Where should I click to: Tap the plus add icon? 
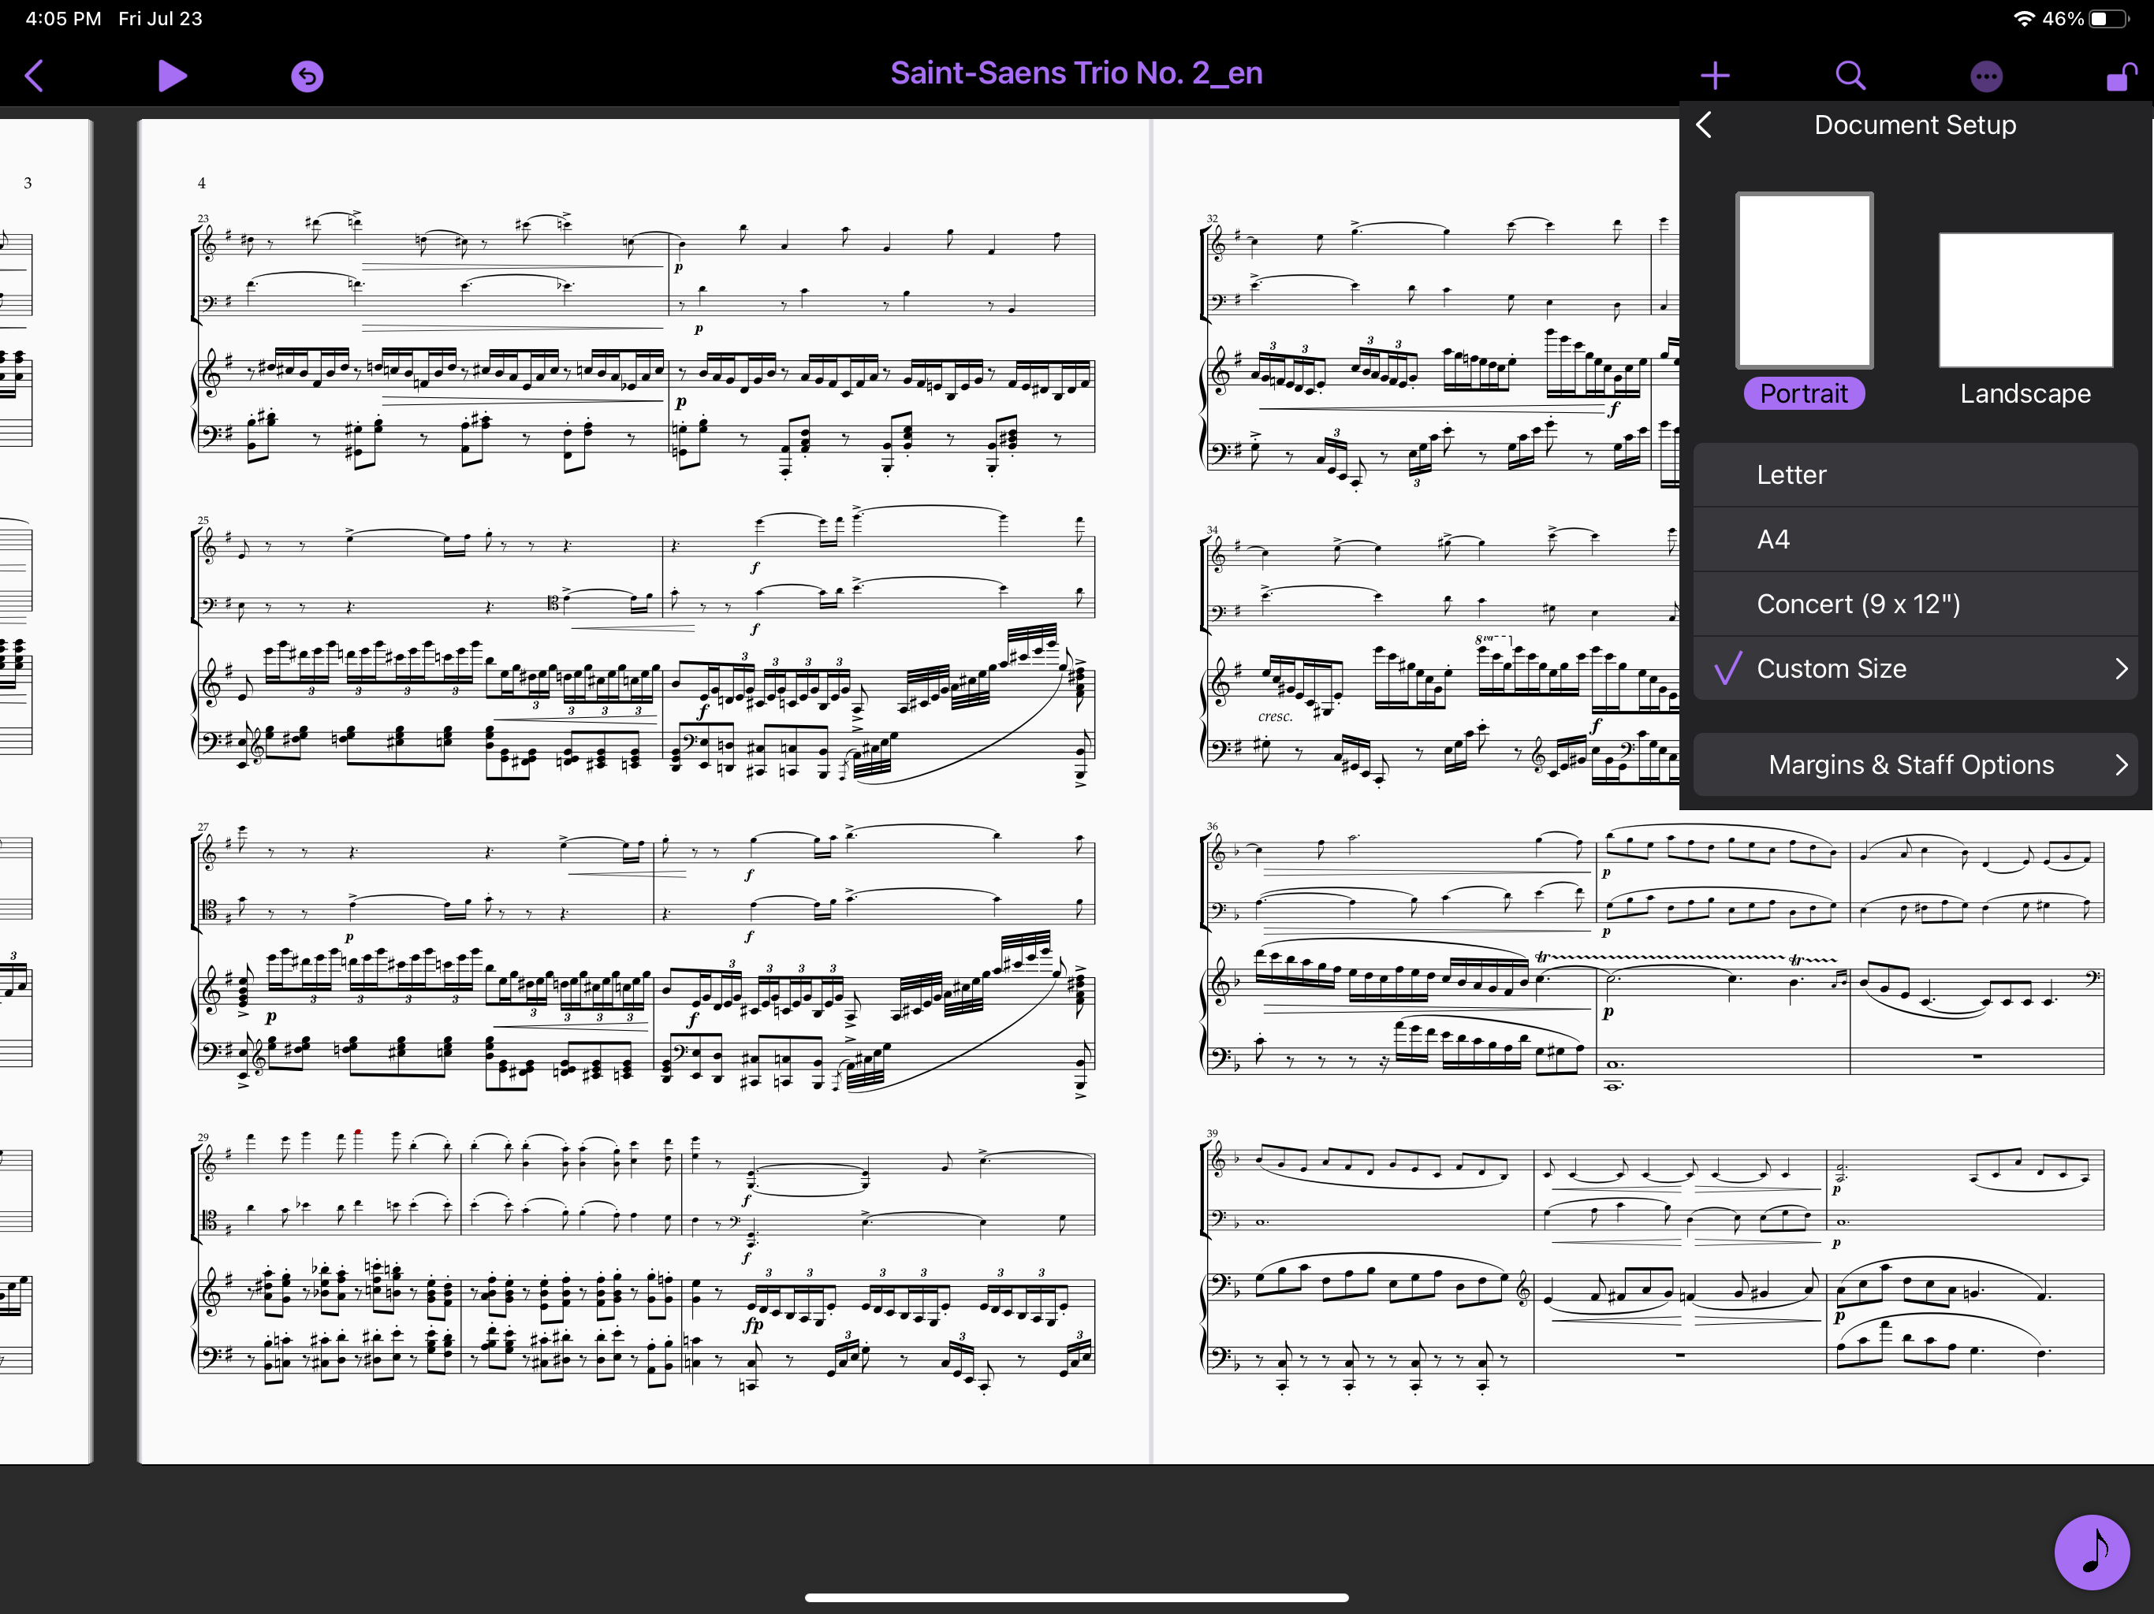tap(1715, 75)
